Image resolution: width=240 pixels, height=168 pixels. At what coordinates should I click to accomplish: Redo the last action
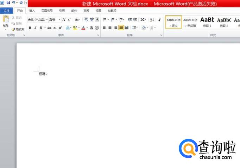coord(21,2)
